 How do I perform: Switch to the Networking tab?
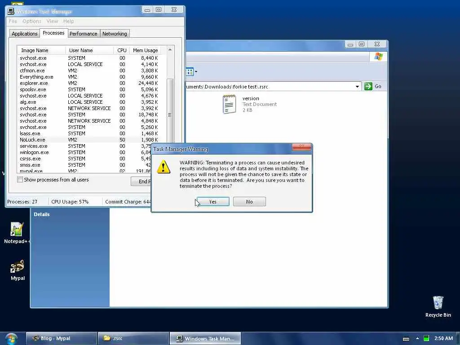coord(115,34)
